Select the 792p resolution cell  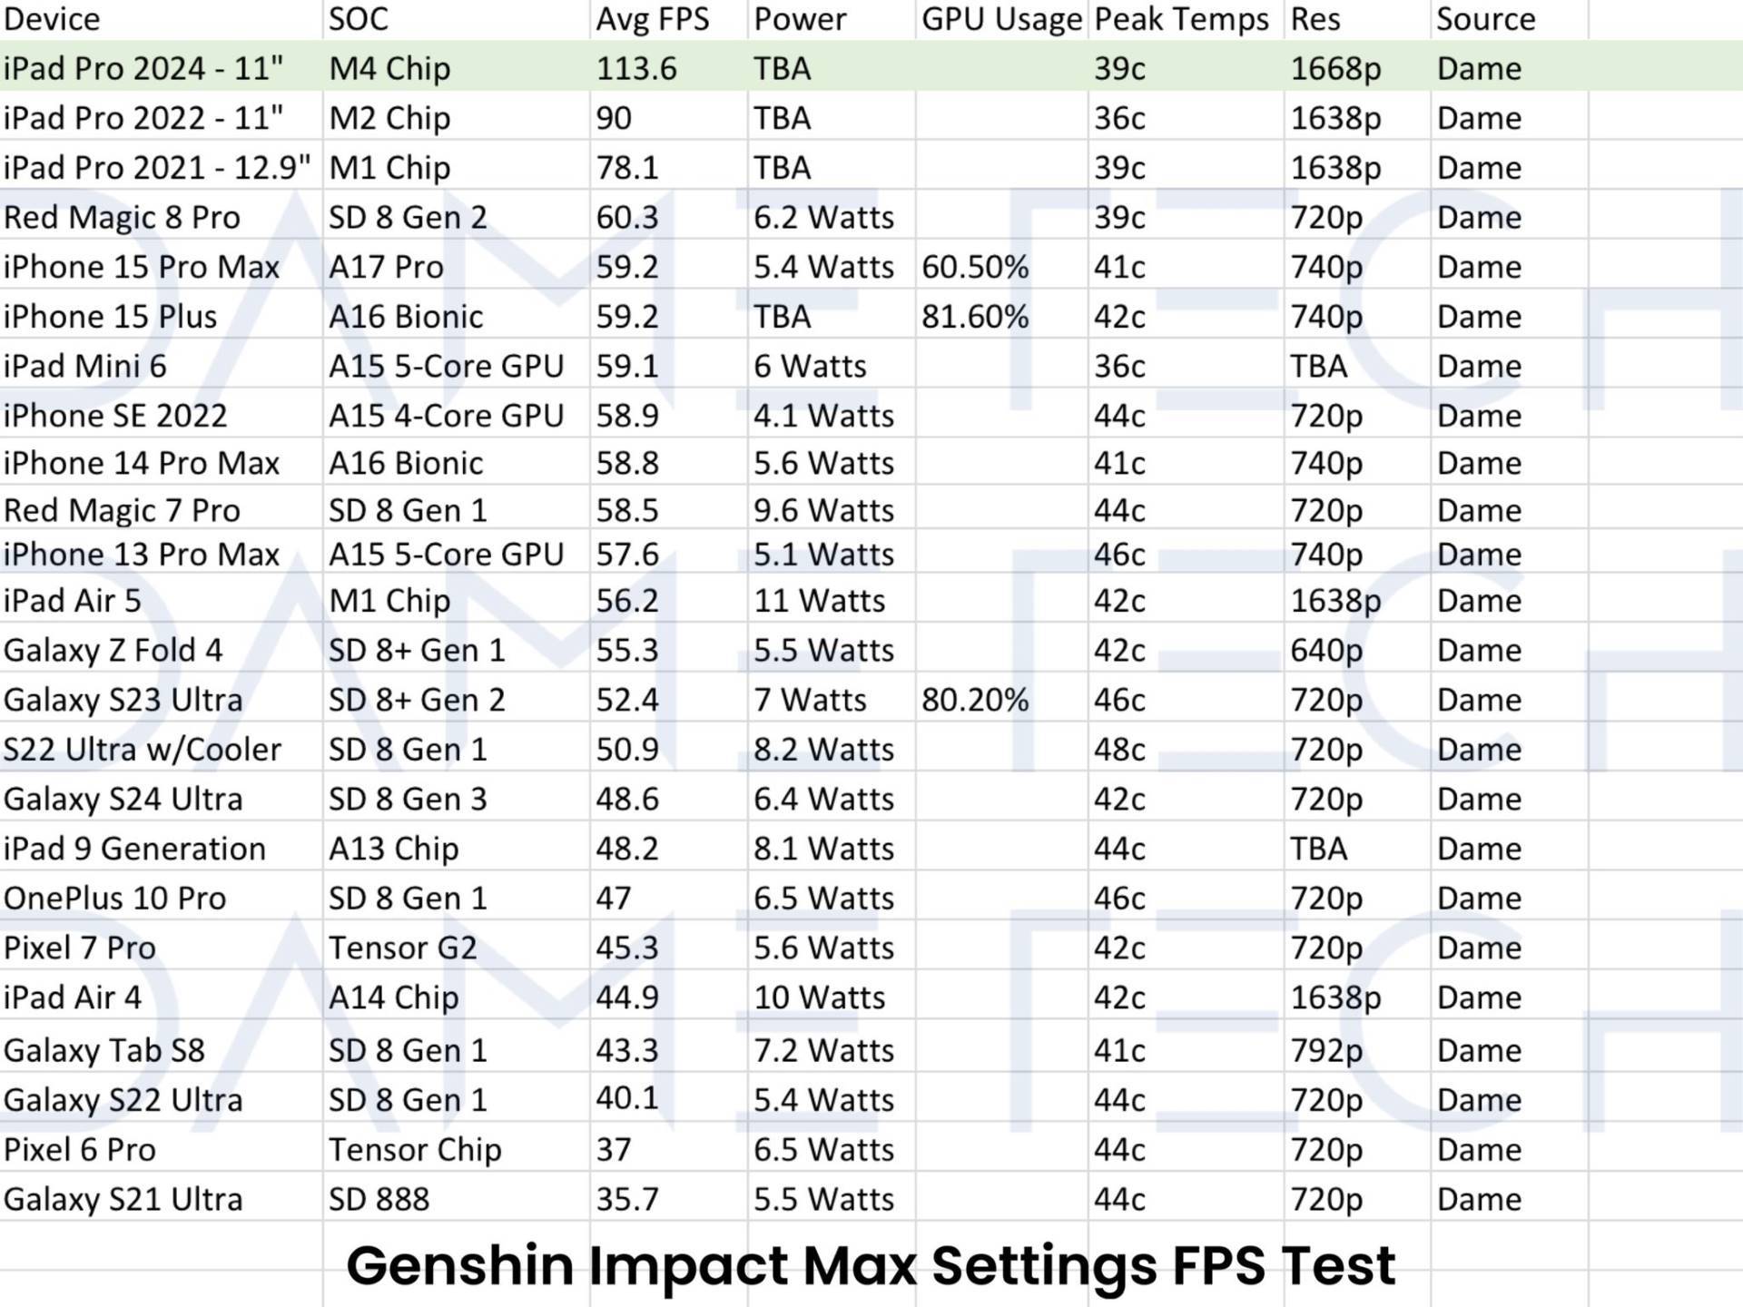point(1326,1050)
